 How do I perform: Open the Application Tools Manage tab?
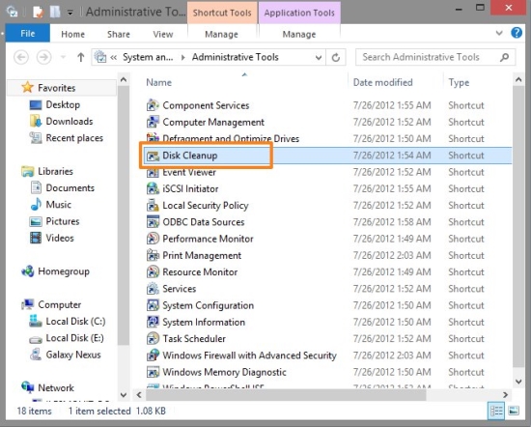pyautogui.click(x=299, y=34)
